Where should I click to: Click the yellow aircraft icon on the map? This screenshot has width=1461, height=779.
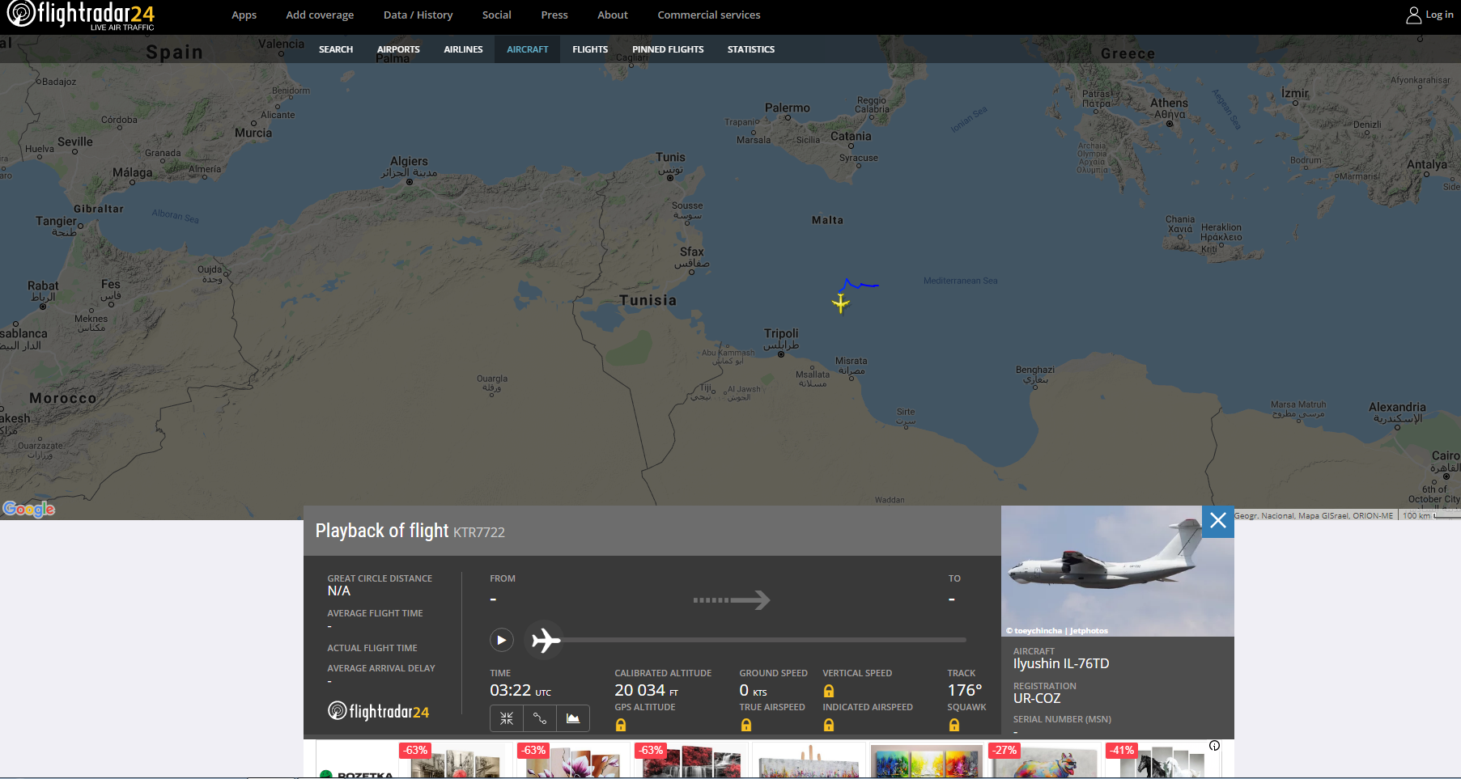841,303
